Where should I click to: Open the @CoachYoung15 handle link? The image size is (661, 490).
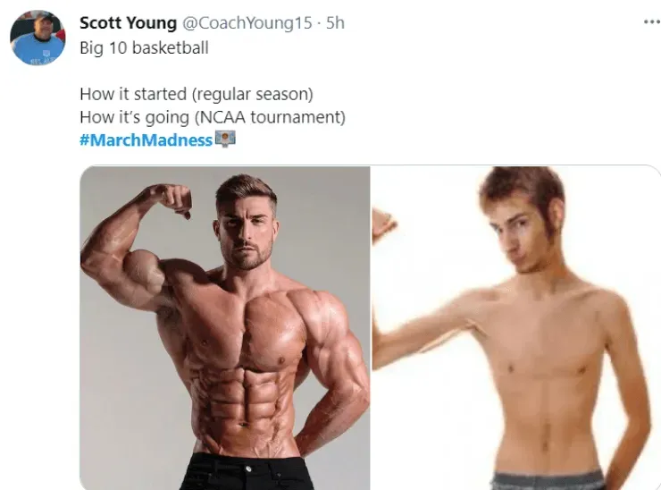(x=247, y=22)
